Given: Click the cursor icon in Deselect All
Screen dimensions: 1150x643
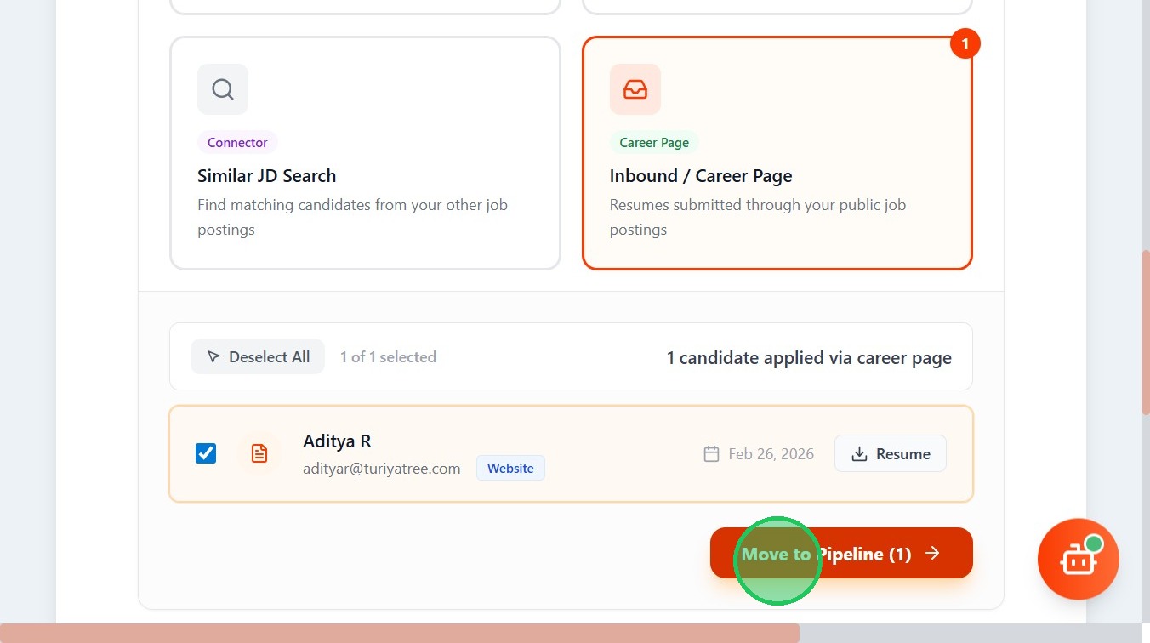Looking at the screenshot, I should coord(213,357).
